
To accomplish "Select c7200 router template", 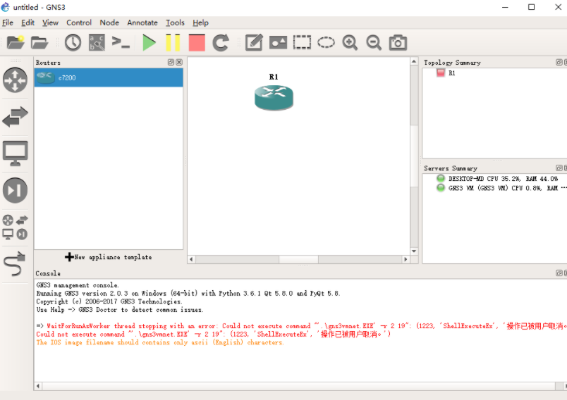I will [x=109, y=77].
